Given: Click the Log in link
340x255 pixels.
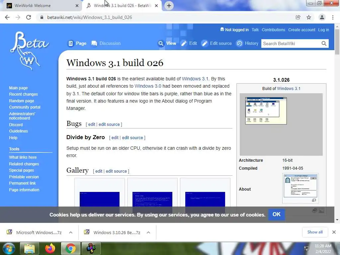Looking at the screenshot, I should pyautogui.click(x=323, y=30).
